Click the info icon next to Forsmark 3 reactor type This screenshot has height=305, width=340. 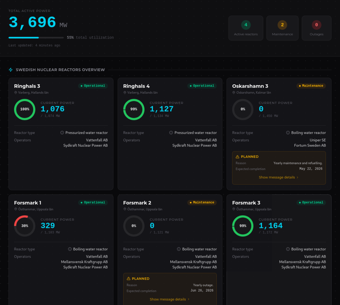click(x=288, y=249)
